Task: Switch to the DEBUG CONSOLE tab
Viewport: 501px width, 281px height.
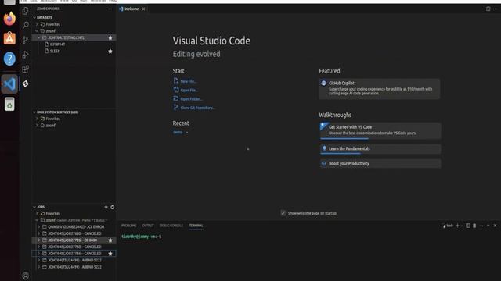Action: (171, 226)
